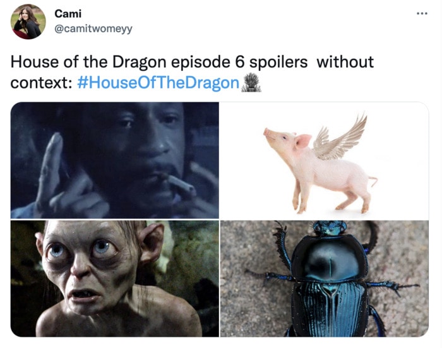Image resolution: width=442 pixels, height=348 pixels.
Task: Click the beetle's head and antennae
Action: tap(330, 228)
